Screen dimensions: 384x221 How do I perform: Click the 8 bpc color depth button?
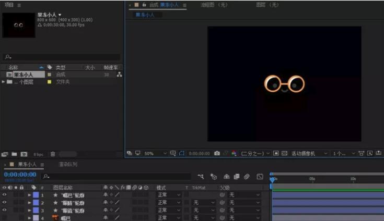tap(39, 154)
